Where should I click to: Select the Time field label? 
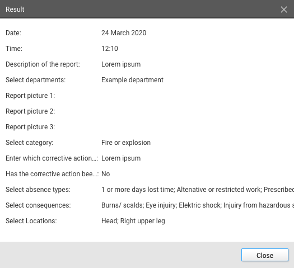(14, 49)
